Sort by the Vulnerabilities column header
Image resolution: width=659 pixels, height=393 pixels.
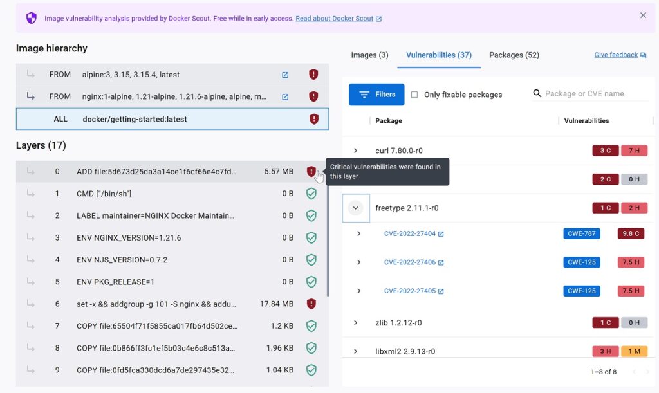586,121
